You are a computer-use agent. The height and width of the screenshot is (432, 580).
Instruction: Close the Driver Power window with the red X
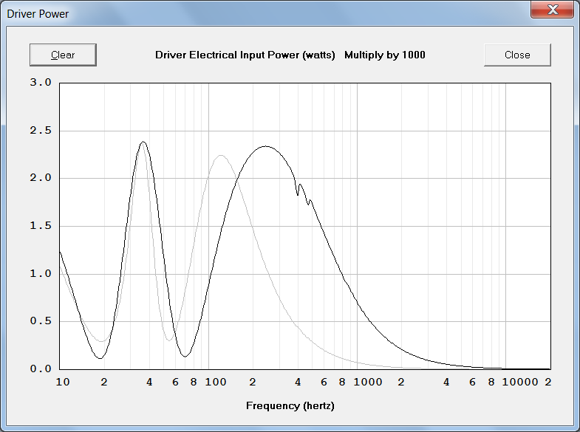coord(552,10)
